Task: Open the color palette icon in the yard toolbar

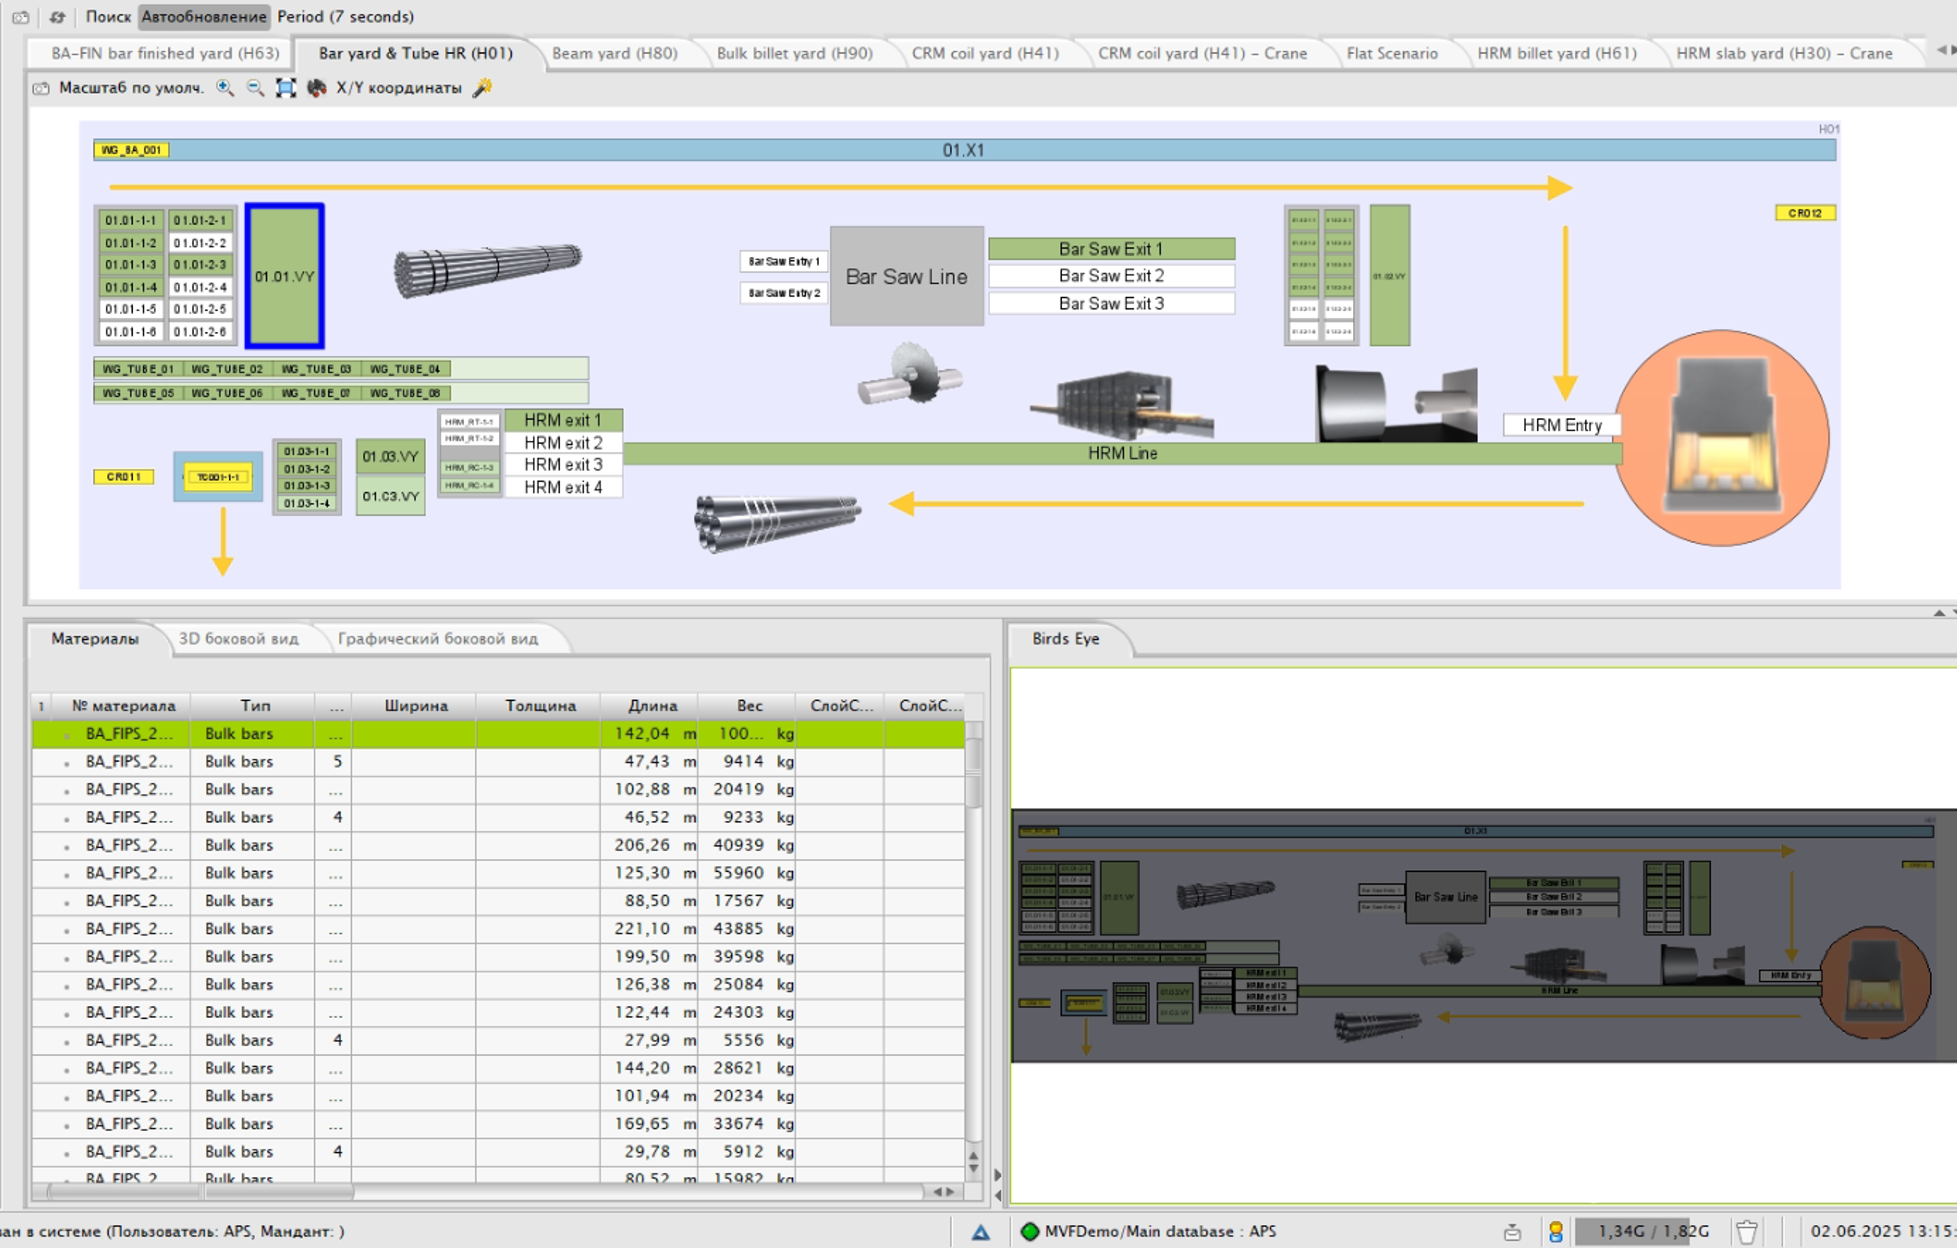Action: pos(316,88)
